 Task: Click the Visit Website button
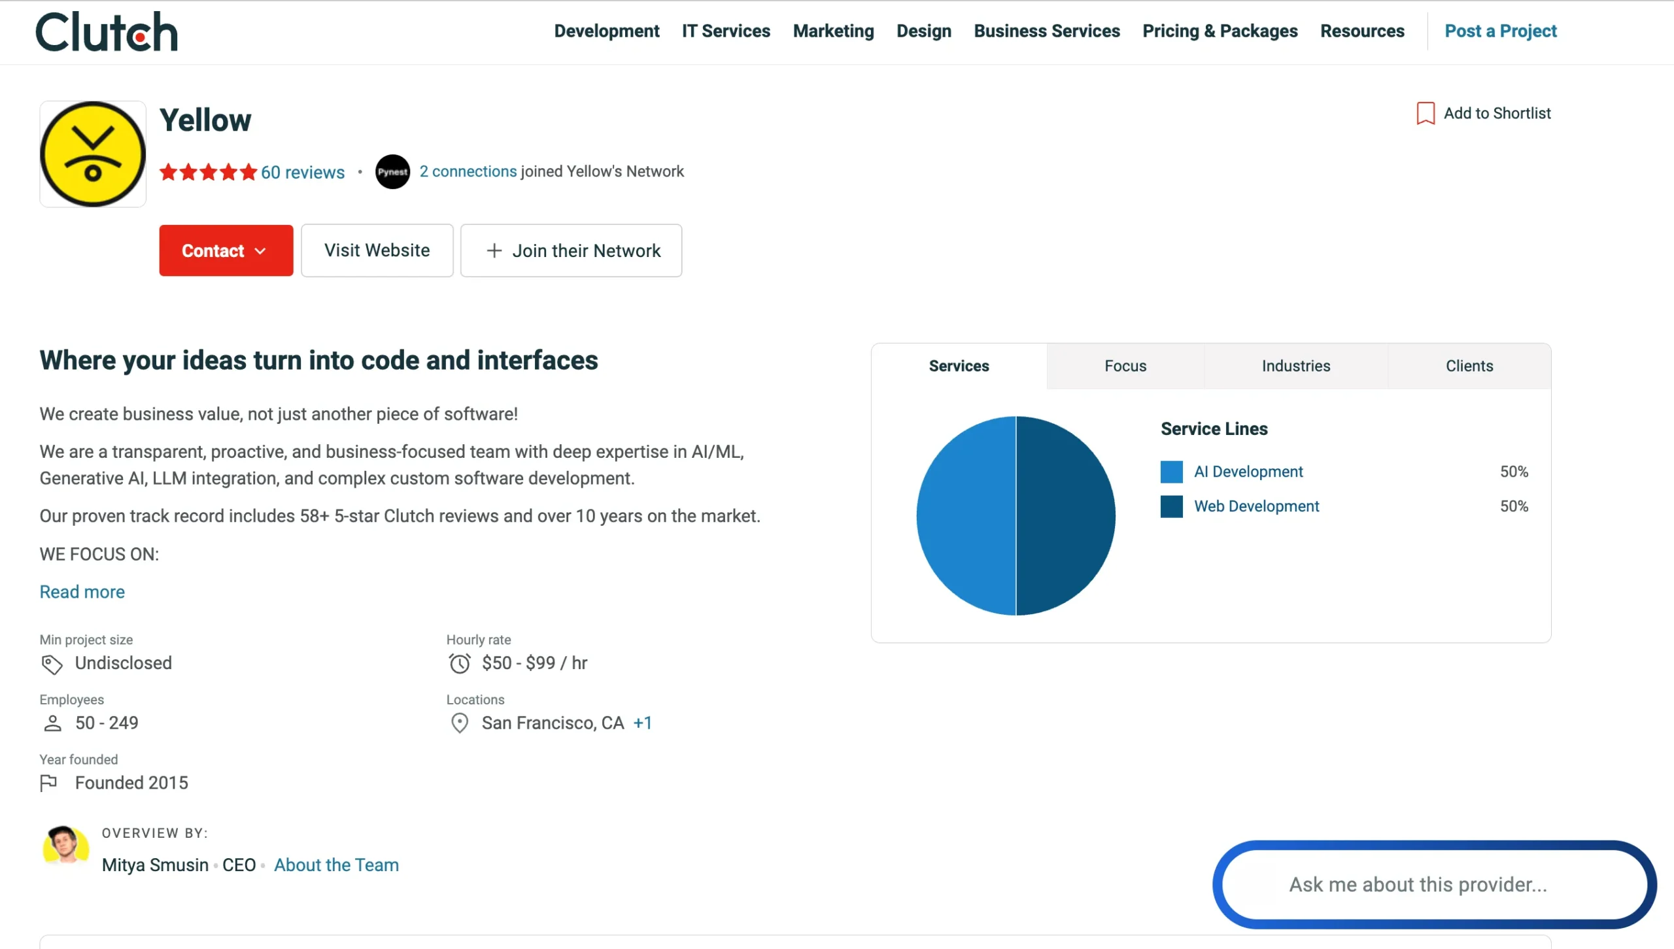click(377, 250)
